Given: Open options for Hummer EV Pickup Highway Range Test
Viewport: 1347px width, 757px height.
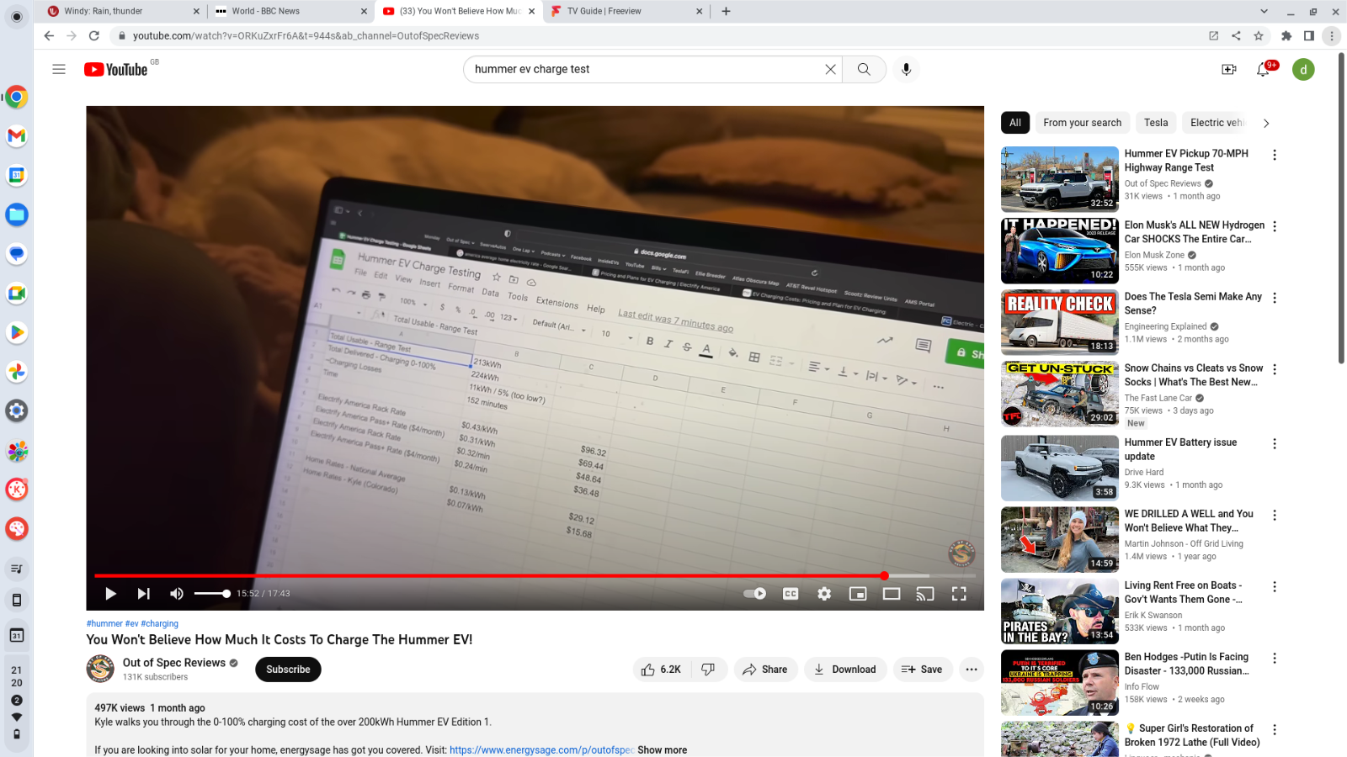Looking at the screenshot, I should 1275,155.
